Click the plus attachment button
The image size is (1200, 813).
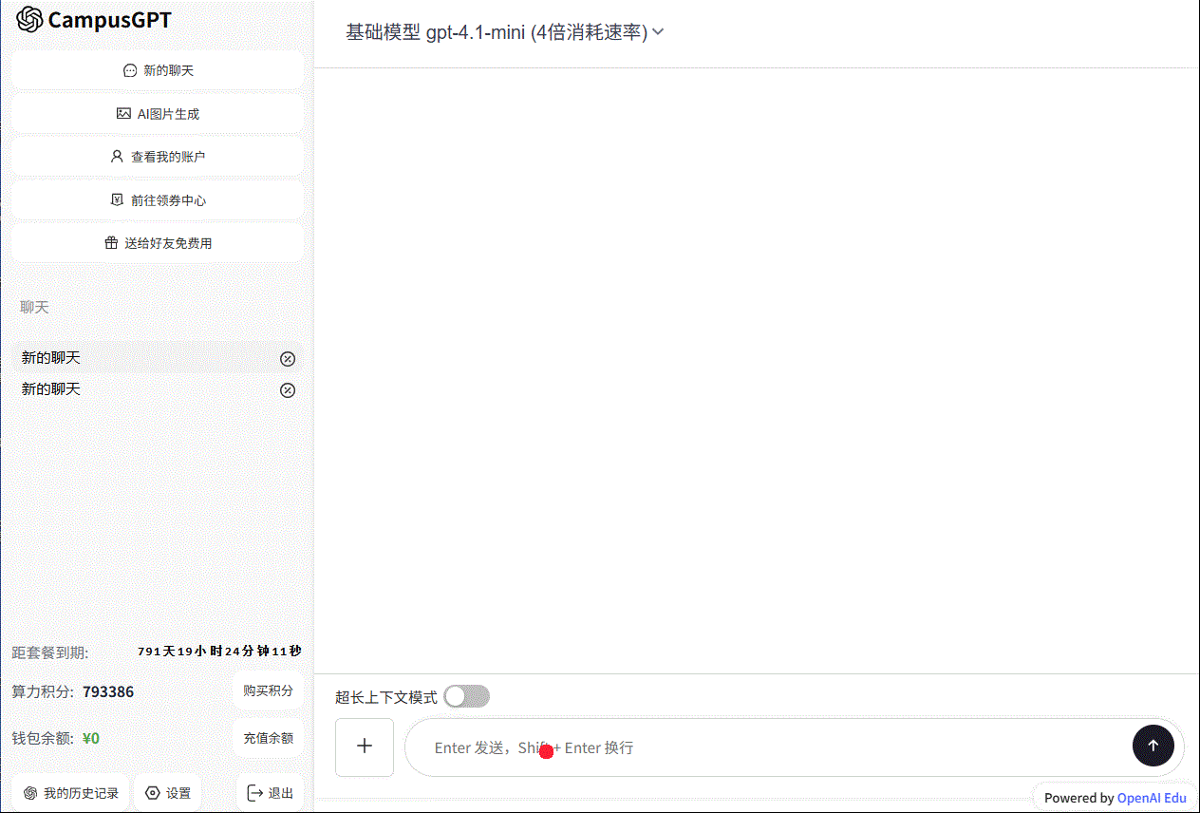point(365,747)
